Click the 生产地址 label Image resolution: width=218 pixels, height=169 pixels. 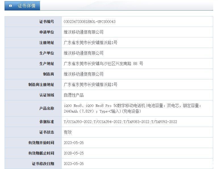point(47,64)
